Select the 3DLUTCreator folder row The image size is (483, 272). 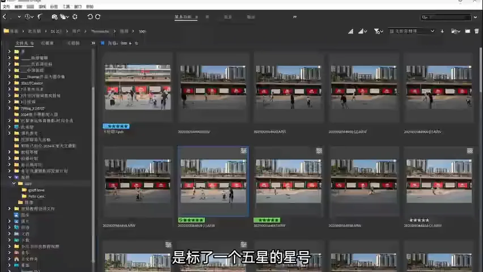(x=31, y=83)
